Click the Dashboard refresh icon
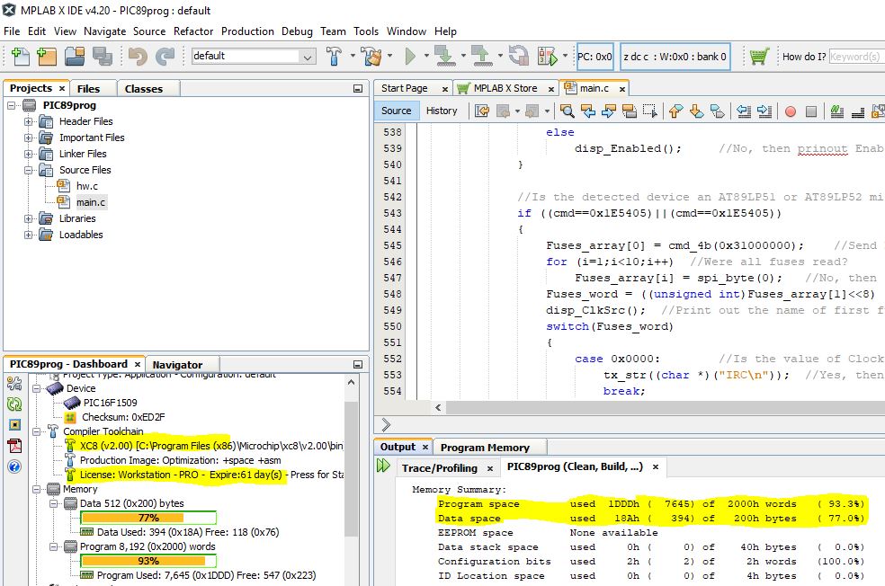The height and width of the screenshot is (586, 885). [x=14, y=404]
